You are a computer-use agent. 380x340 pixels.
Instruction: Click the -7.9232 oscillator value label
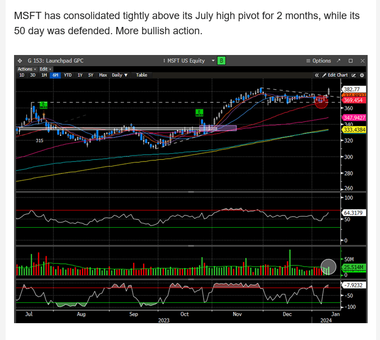tap(354, 285)
